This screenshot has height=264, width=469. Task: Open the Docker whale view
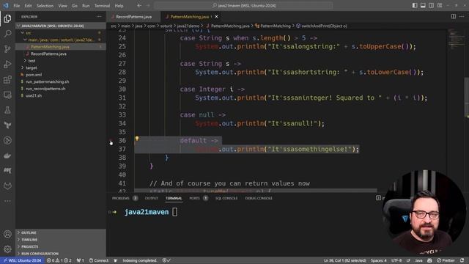click(x=7, y=155)
